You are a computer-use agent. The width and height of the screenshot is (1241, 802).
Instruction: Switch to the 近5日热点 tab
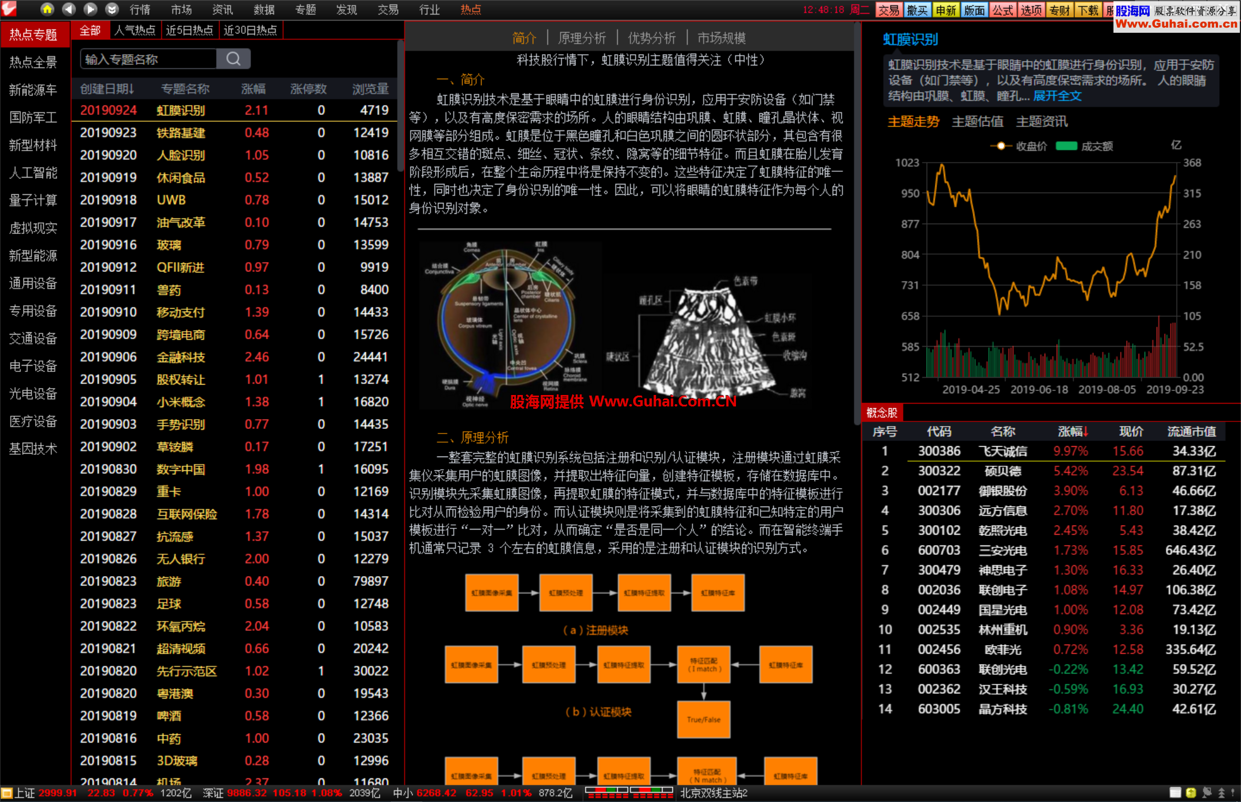pos(190,30)
